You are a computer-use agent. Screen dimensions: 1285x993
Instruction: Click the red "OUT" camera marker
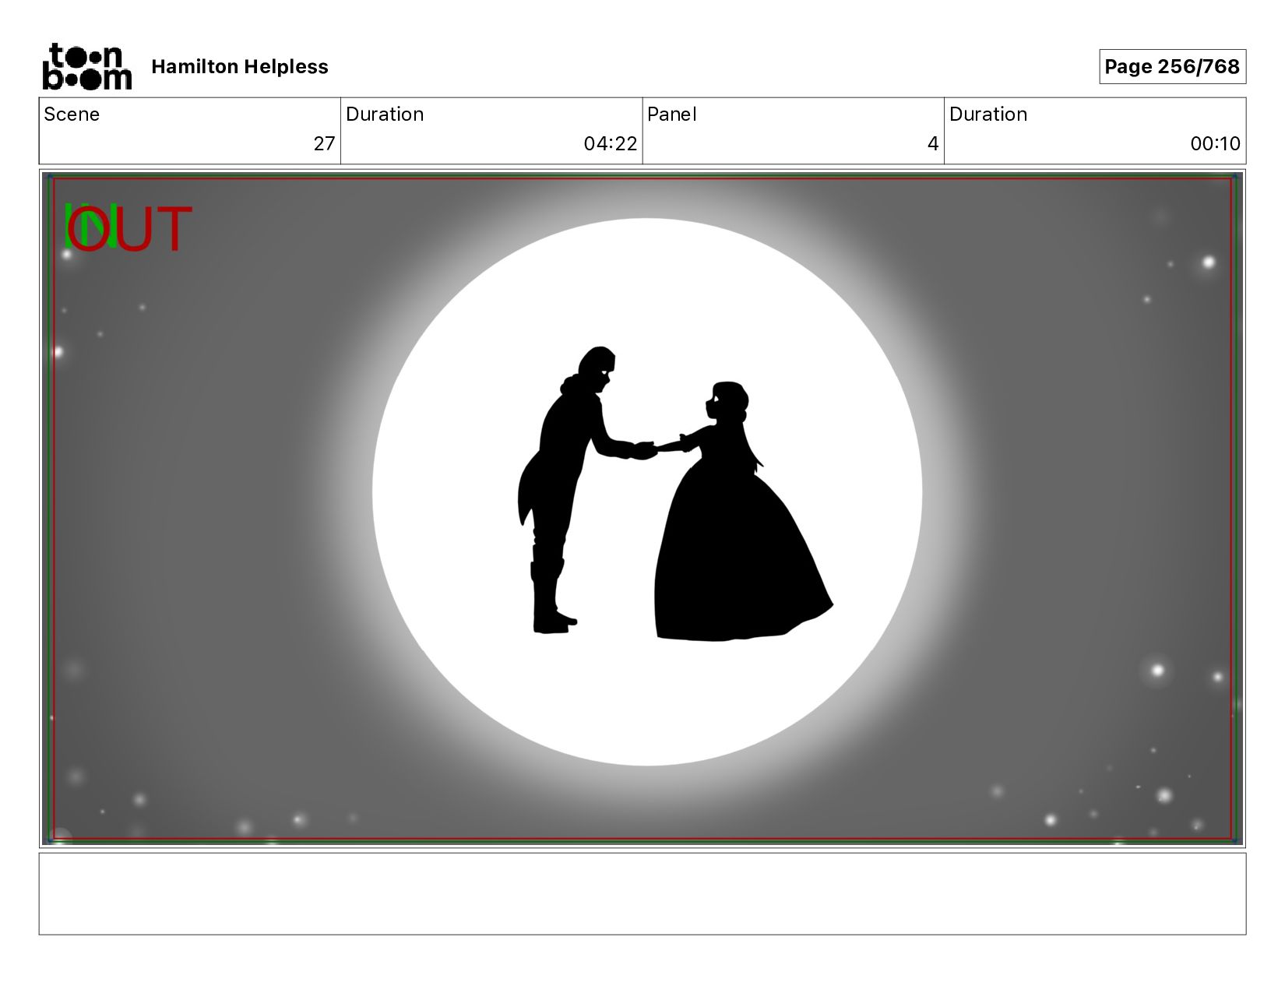click(129, 228)
